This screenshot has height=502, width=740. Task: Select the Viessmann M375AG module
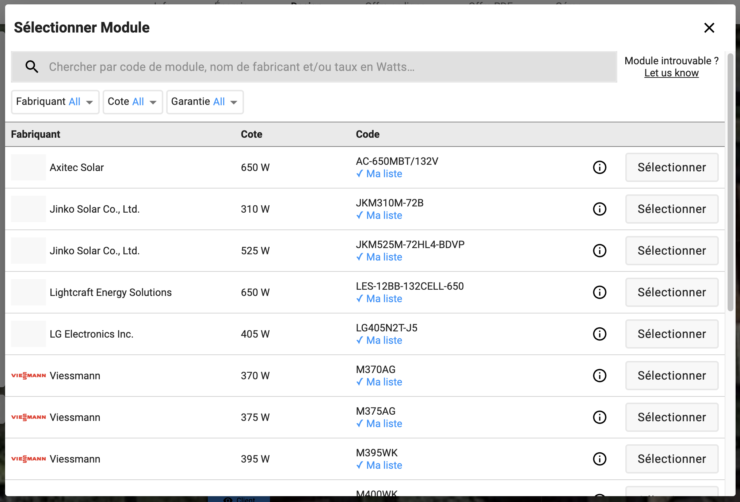[672, 417]
